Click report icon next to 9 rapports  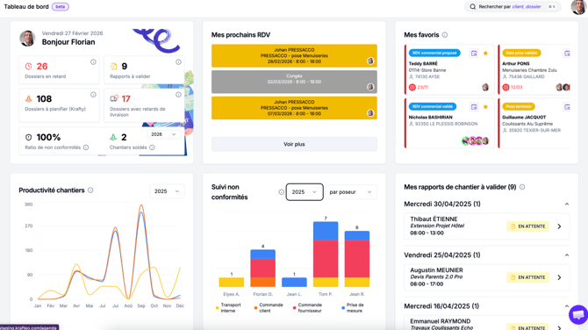(x=113, y=67)
